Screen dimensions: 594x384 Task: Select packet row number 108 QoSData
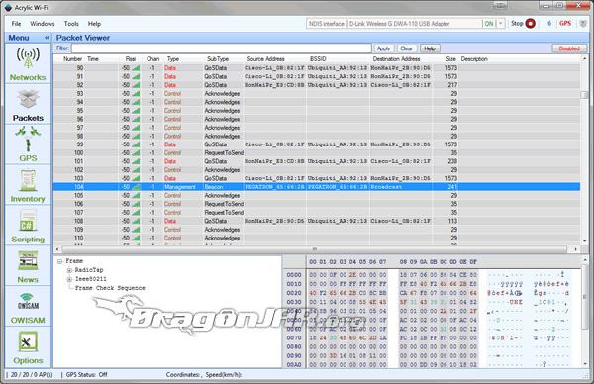tap(317, 221)
